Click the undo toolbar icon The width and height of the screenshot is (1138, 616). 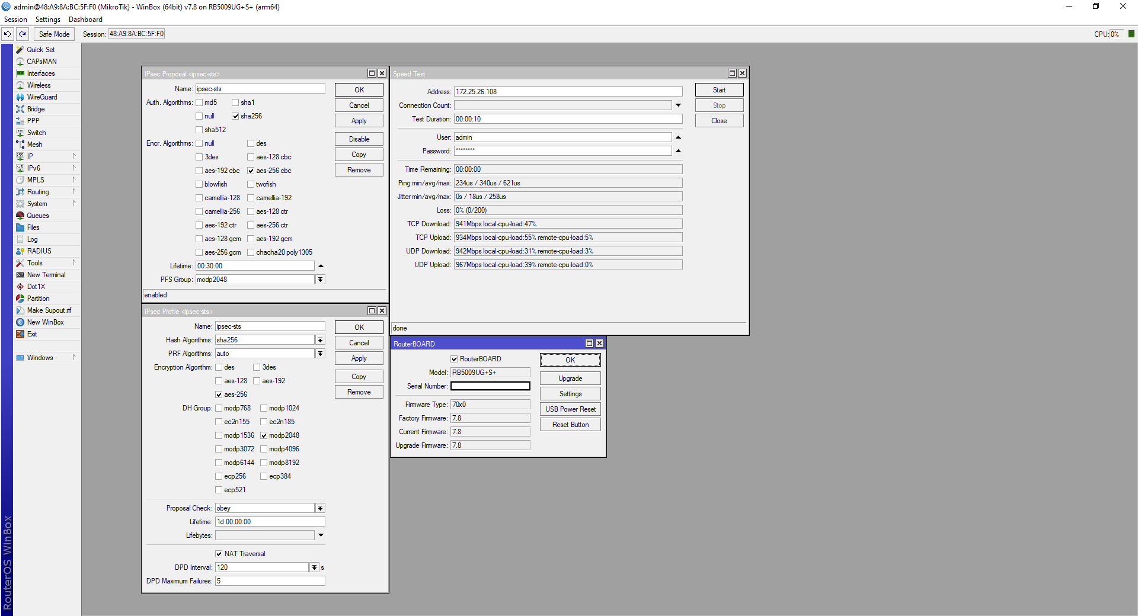8,34
